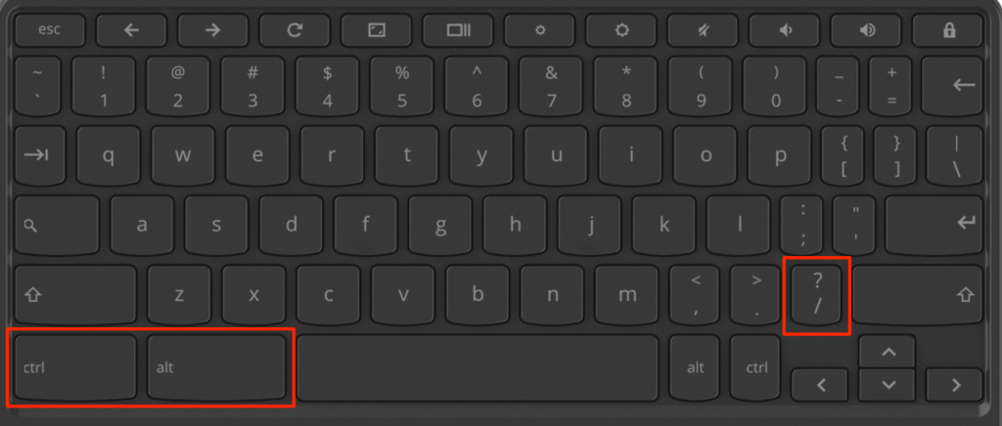Tap the forward arrow key in top row
The width and height of the screenshot is (1002, 426).
point(212,30)
